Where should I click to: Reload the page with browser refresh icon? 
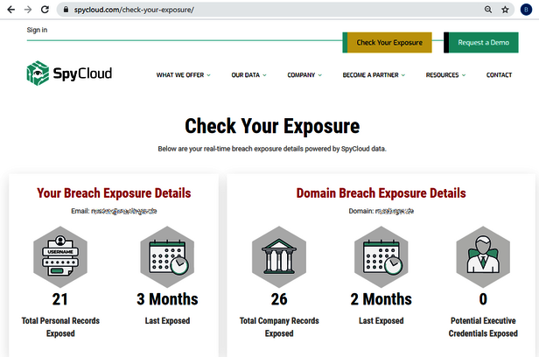click(x=45, y=9)
